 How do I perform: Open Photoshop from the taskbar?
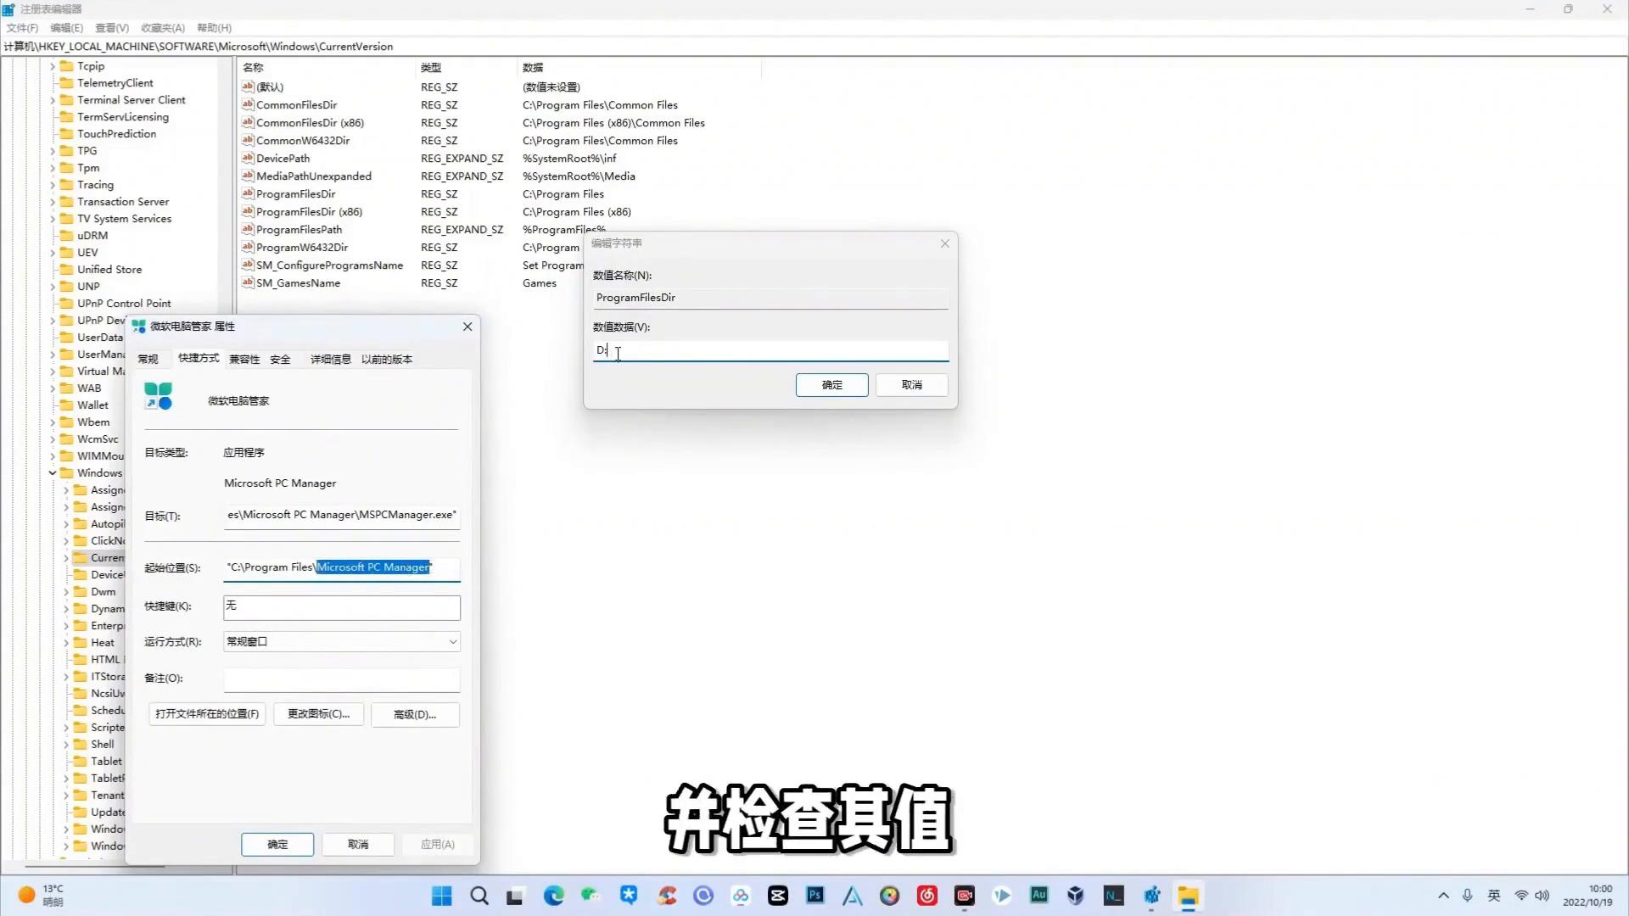click(814, 895)
